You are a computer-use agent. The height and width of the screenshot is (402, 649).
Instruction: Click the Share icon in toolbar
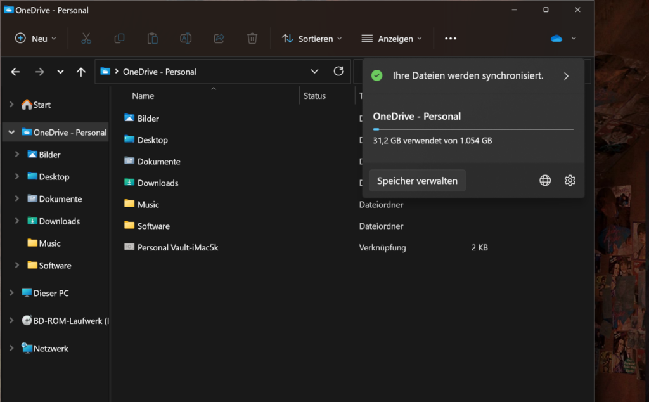[x=219, y=39]
